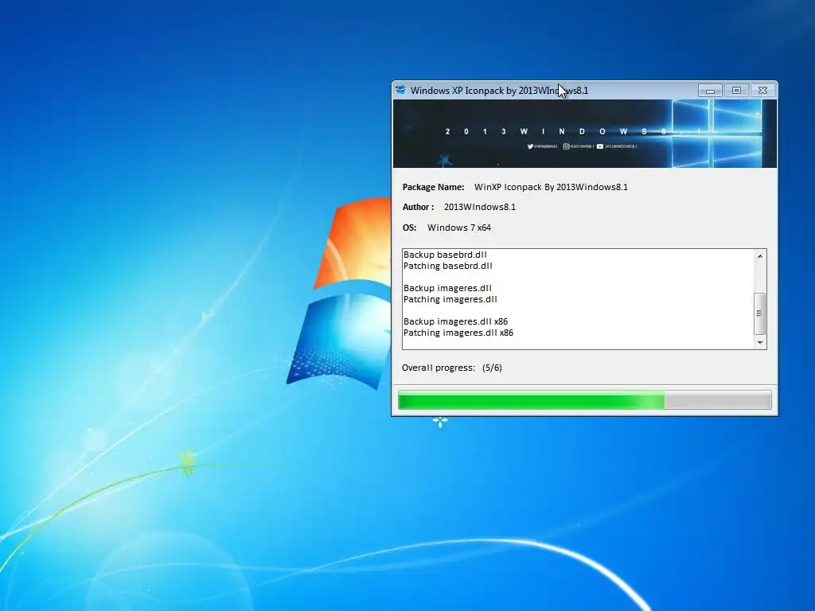815x611 pixels.
Task: Select the 'Patching basebrd.dll' log line
Action: [x=447, y=266]
